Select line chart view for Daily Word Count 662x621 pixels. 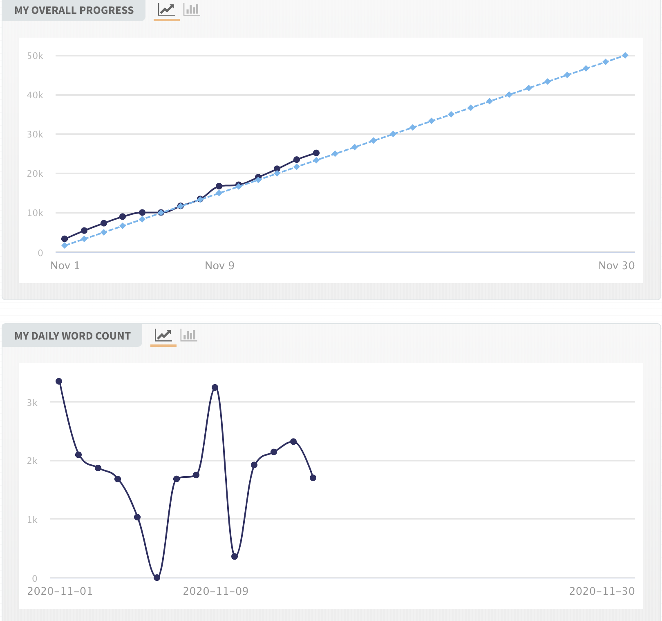163,335
